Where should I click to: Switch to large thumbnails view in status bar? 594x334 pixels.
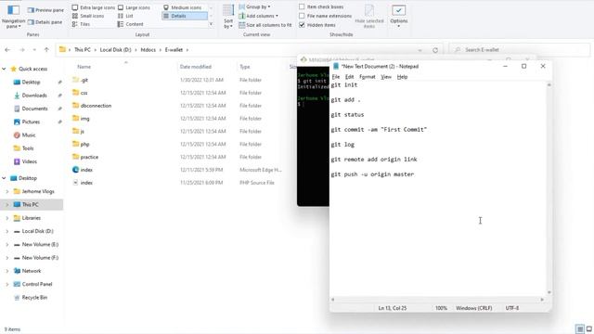tap(588, 329)
